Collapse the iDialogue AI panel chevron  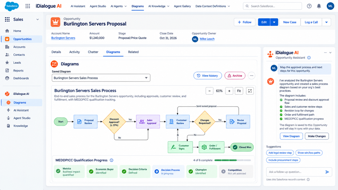(x=330, y=52)
